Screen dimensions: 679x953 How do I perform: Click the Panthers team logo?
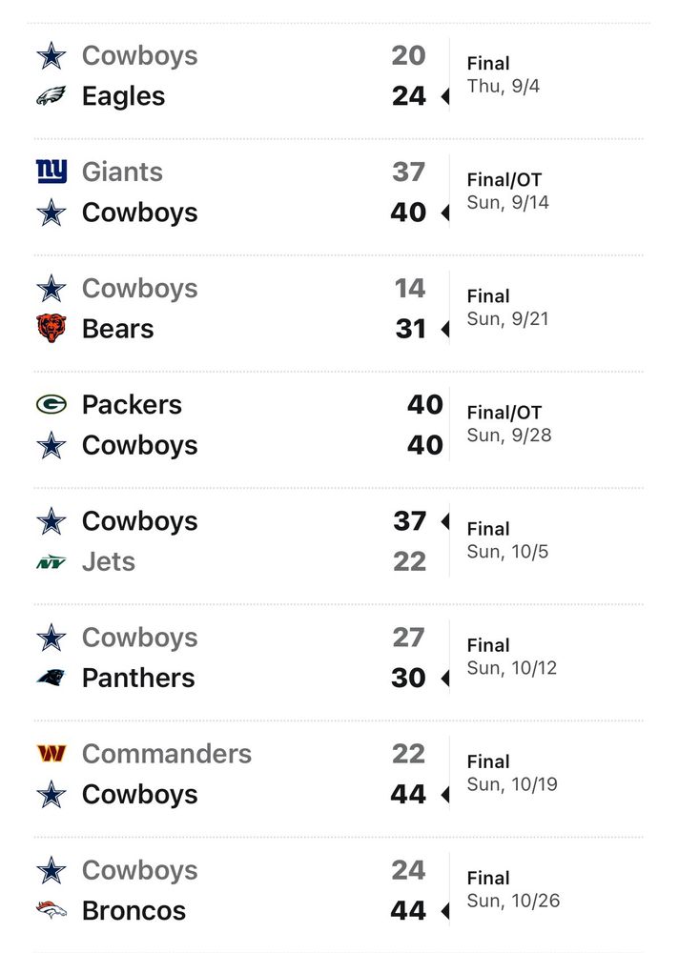coord(51,677)
